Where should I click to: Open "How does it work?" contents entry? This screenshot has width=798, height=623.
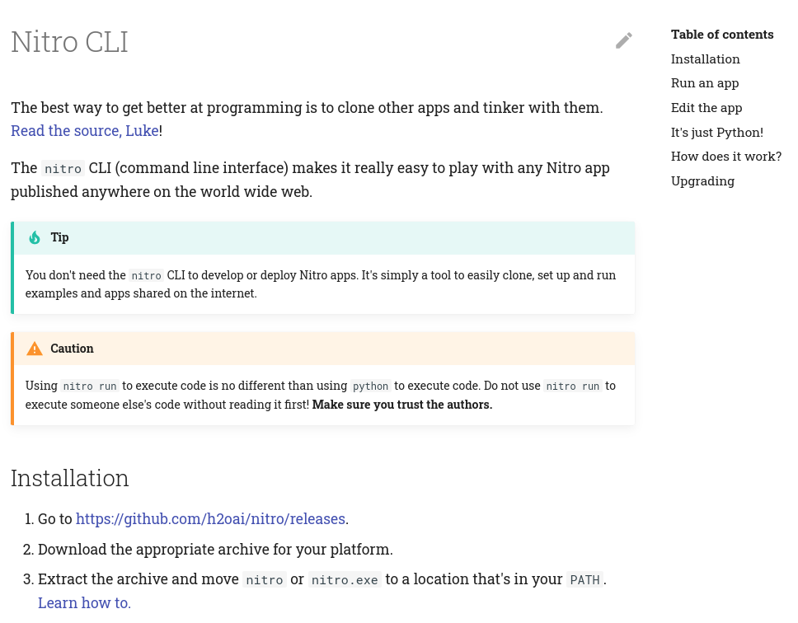(725, 156)
